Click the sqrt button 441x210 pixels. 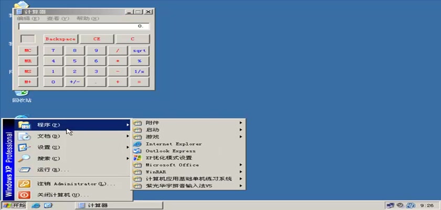pyautogui.click(x=139, y=50)
